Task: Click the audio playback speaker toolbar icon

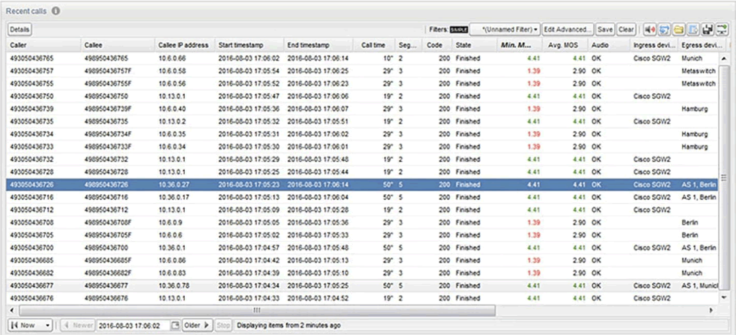Action: click(649, 29)
